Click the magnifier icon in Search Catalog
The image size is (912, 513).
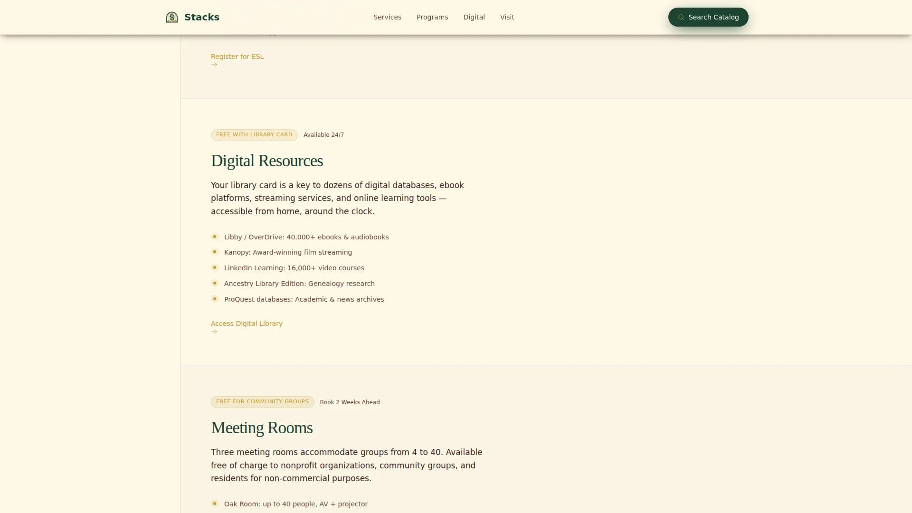tap(681, 17)
